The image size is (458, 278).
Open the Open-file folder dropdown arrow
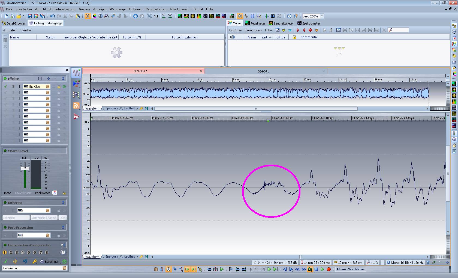point(23,16)
